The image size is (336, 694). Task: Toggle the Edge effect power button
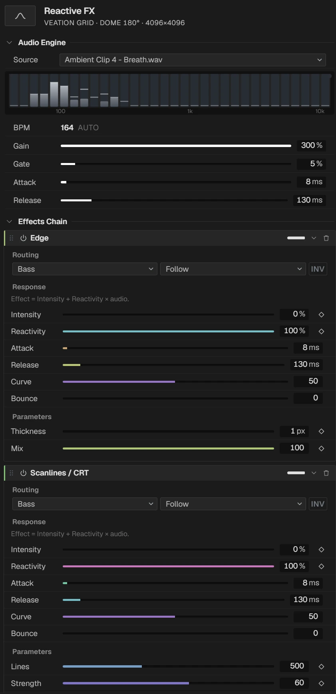point(23,238)
